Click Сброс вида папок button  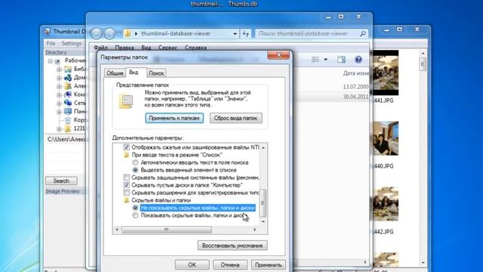point(236,118)
